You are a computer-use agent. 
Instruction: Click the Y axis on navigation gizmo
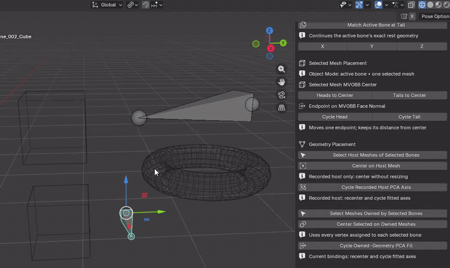(x=283, y=43)
